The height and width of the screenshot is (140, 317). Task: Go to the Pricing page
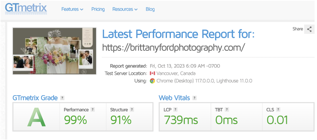(98, 9)
